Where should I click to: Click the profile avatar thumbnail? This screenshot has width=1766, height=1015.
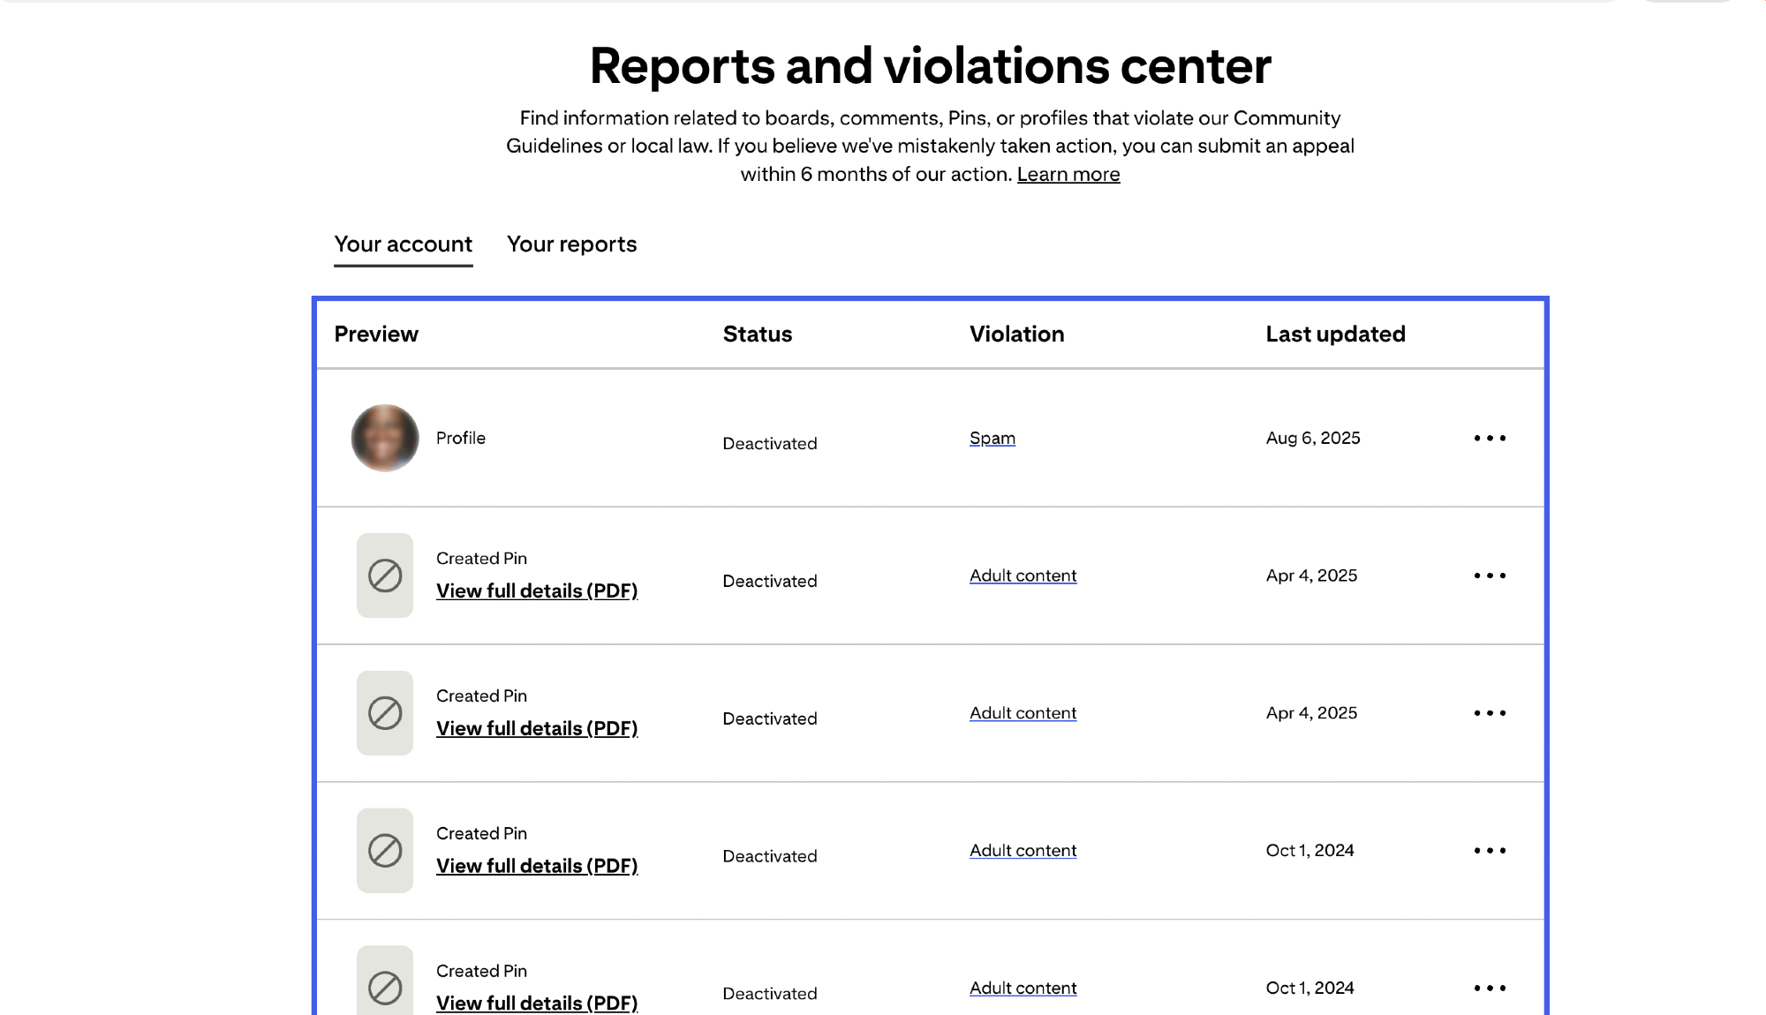[385, 438]
